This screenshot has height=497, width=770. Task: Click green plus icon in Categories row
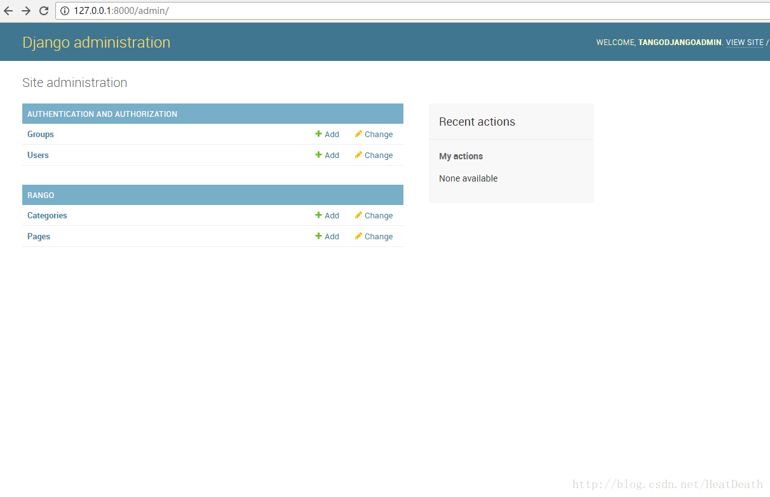(318, 215)
